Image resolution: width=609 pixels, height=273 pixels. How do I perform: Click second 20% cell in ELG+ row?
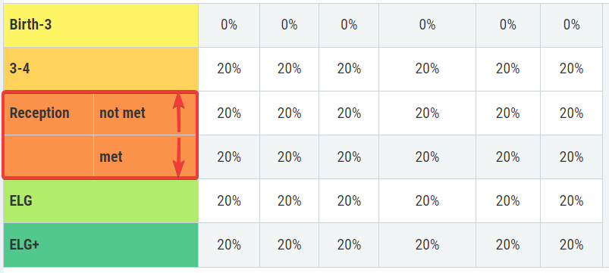pos(290,245)
